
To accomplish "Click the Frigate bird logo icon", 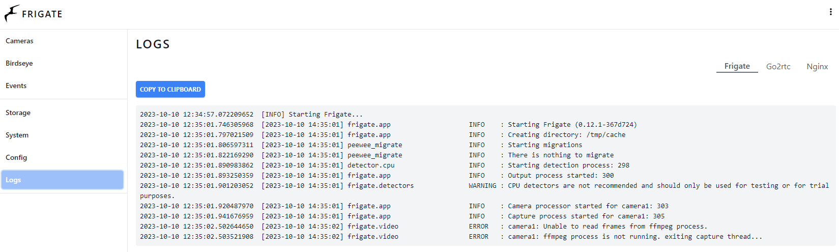I will 12,14.
